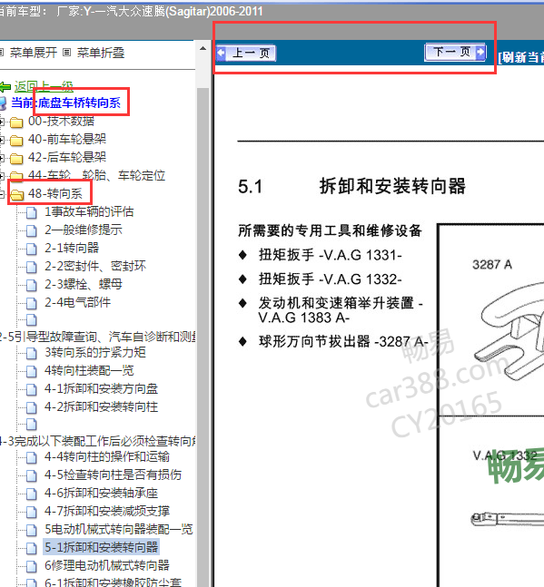The width and height of the screenshot is (544, 587).
Task: Click the 42-后车轮悬架 folder icon
Action: (16, 159)
